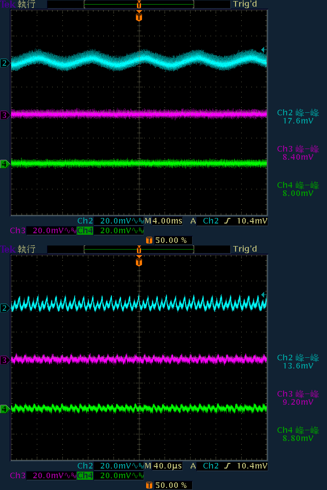This screenshot has width=327, height=490.
Task: Click the Ch3 20.0mV scale readout in the 40.0µs capture
Action: tap(43, 476)
